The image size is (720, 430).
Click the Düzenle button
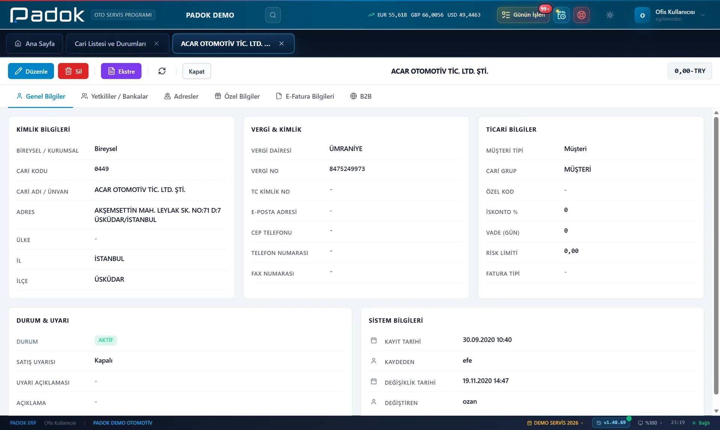(x=31, y=71)
